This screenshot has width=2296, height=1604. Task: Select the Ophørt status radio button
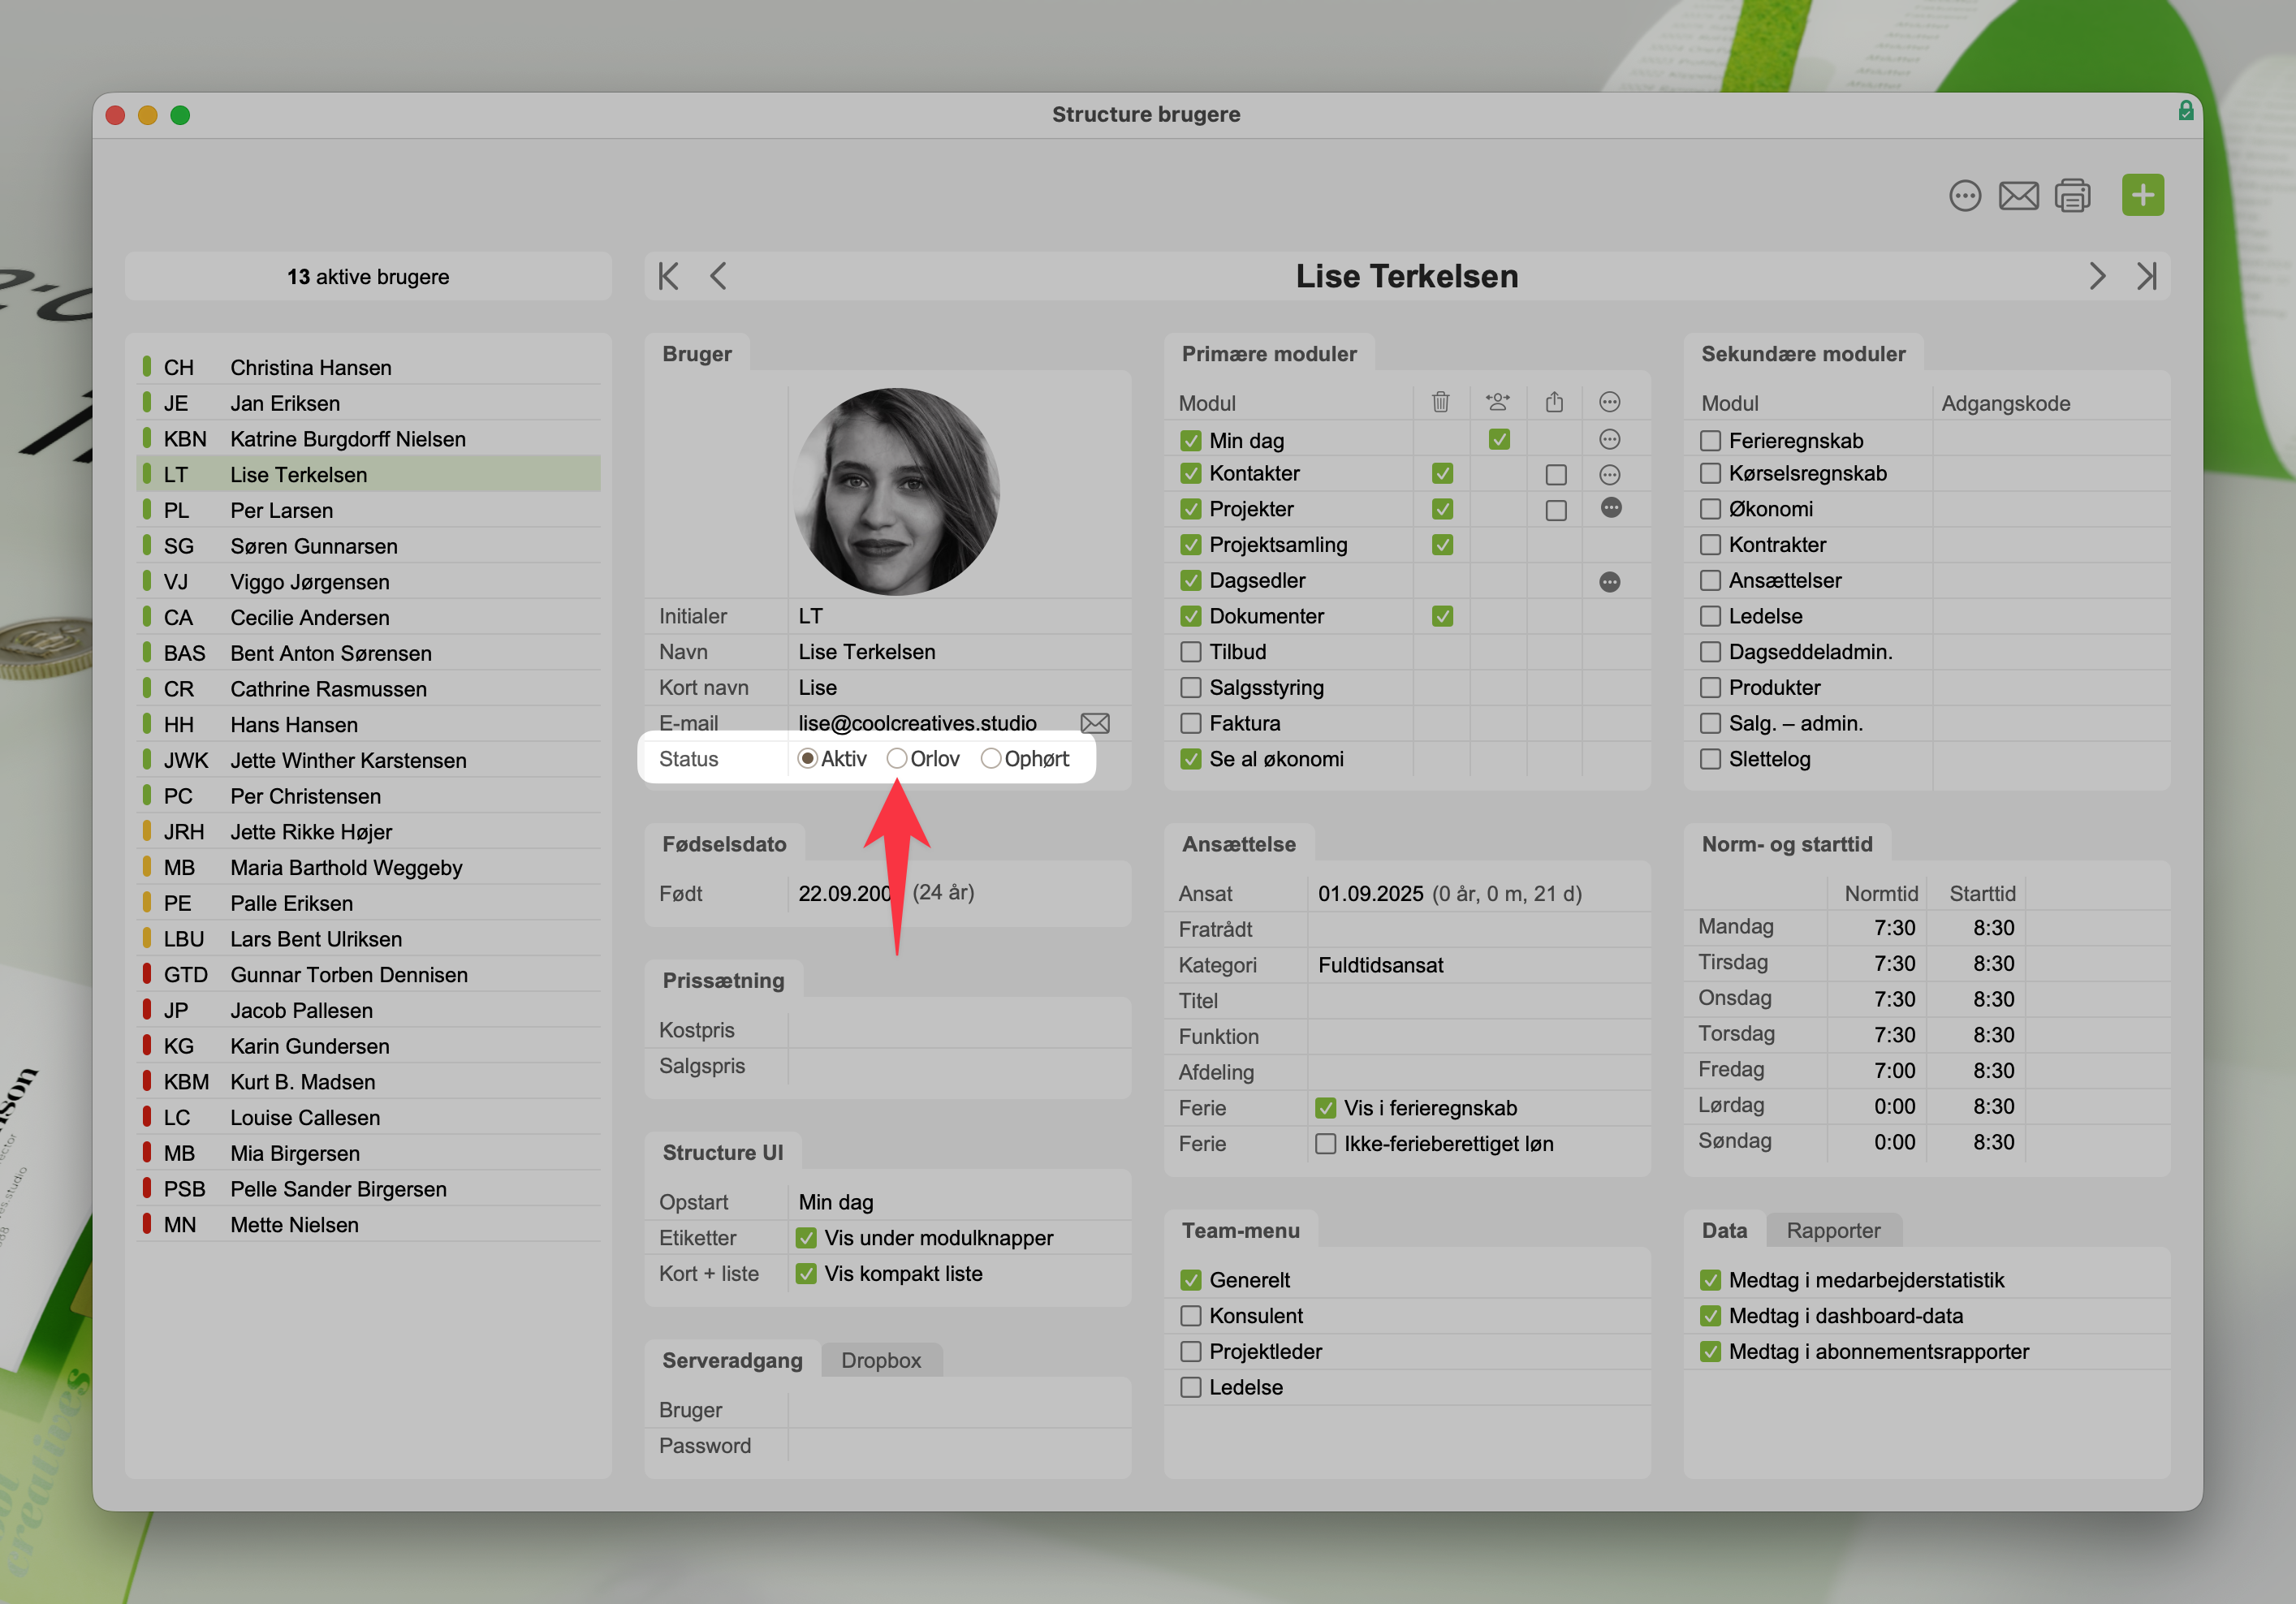click(991, 759)
